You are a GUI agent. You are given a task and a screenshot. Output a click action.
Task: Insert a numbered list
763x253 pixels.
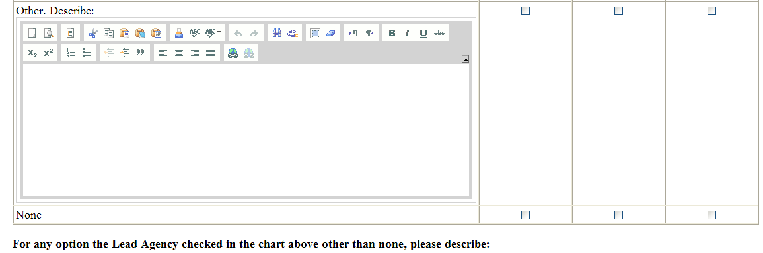(x=71, y=53)
